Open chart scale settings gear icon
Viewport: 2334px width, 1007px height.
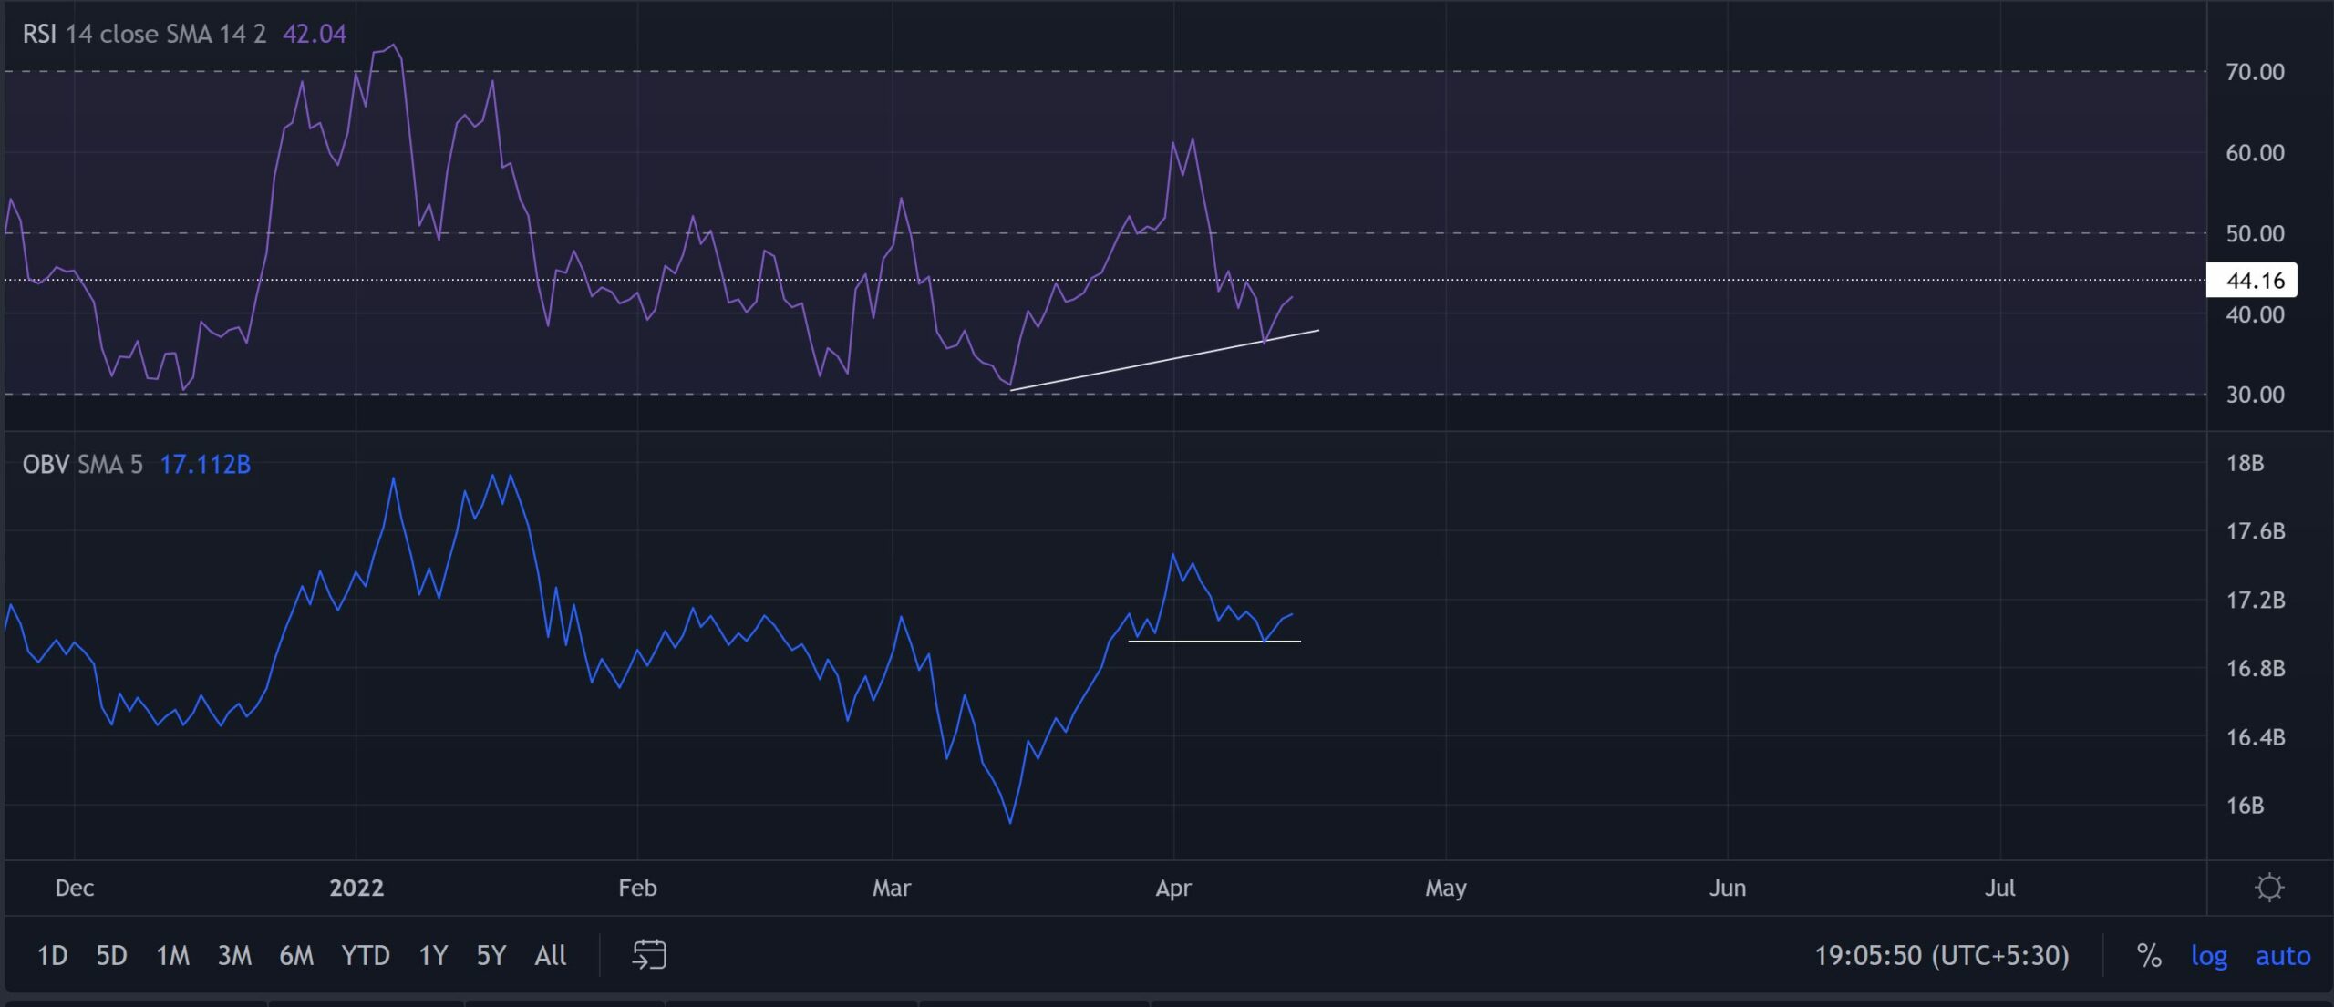[x=2268, y=887]
